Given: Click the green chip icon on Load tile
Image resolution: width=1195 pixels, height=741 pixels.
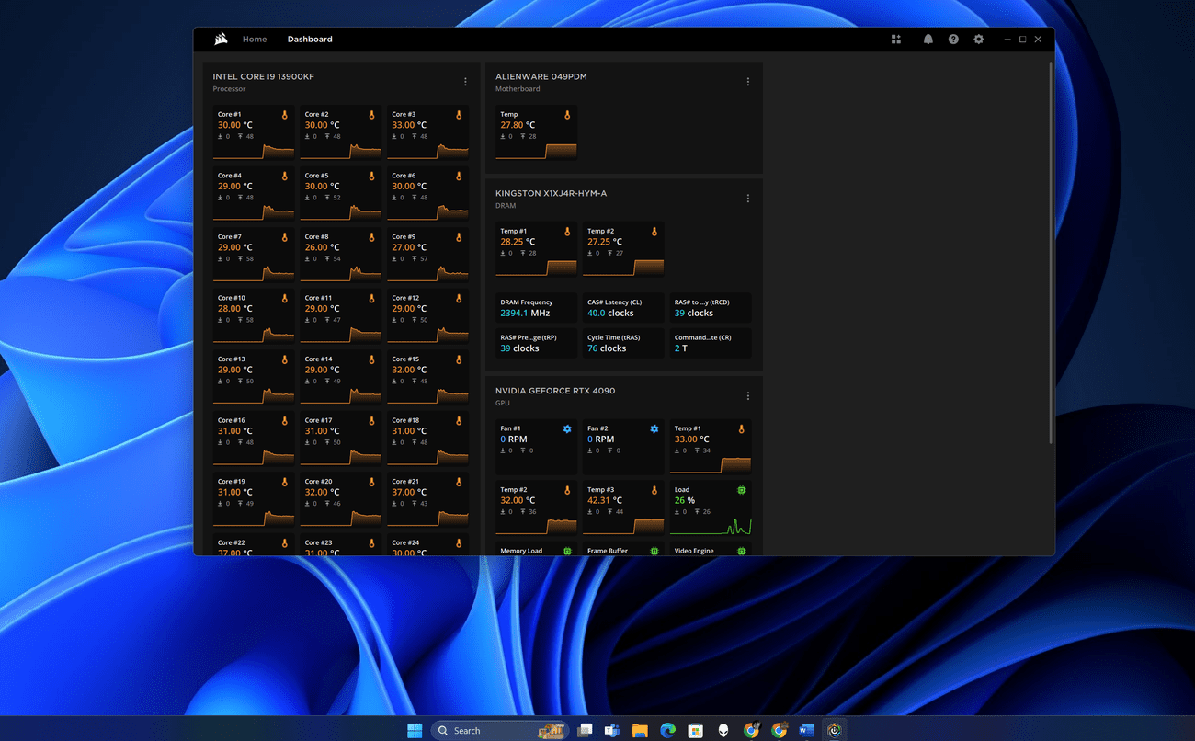Looking at the screenshot, I should pos(743,490).
